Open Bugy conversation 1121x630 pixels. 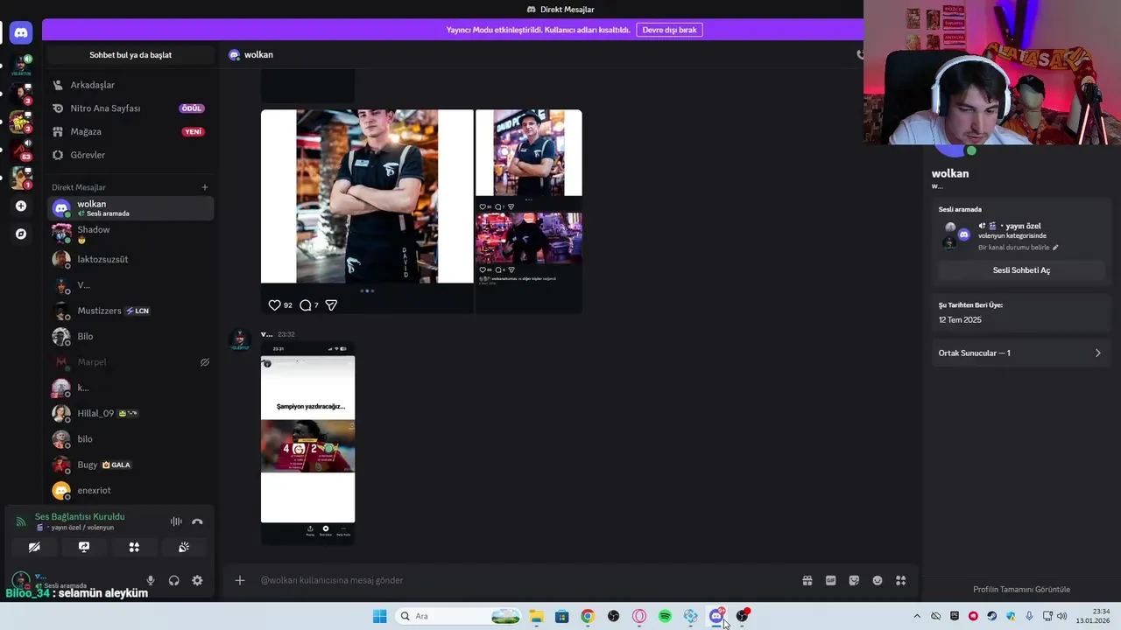click(131, 465)
